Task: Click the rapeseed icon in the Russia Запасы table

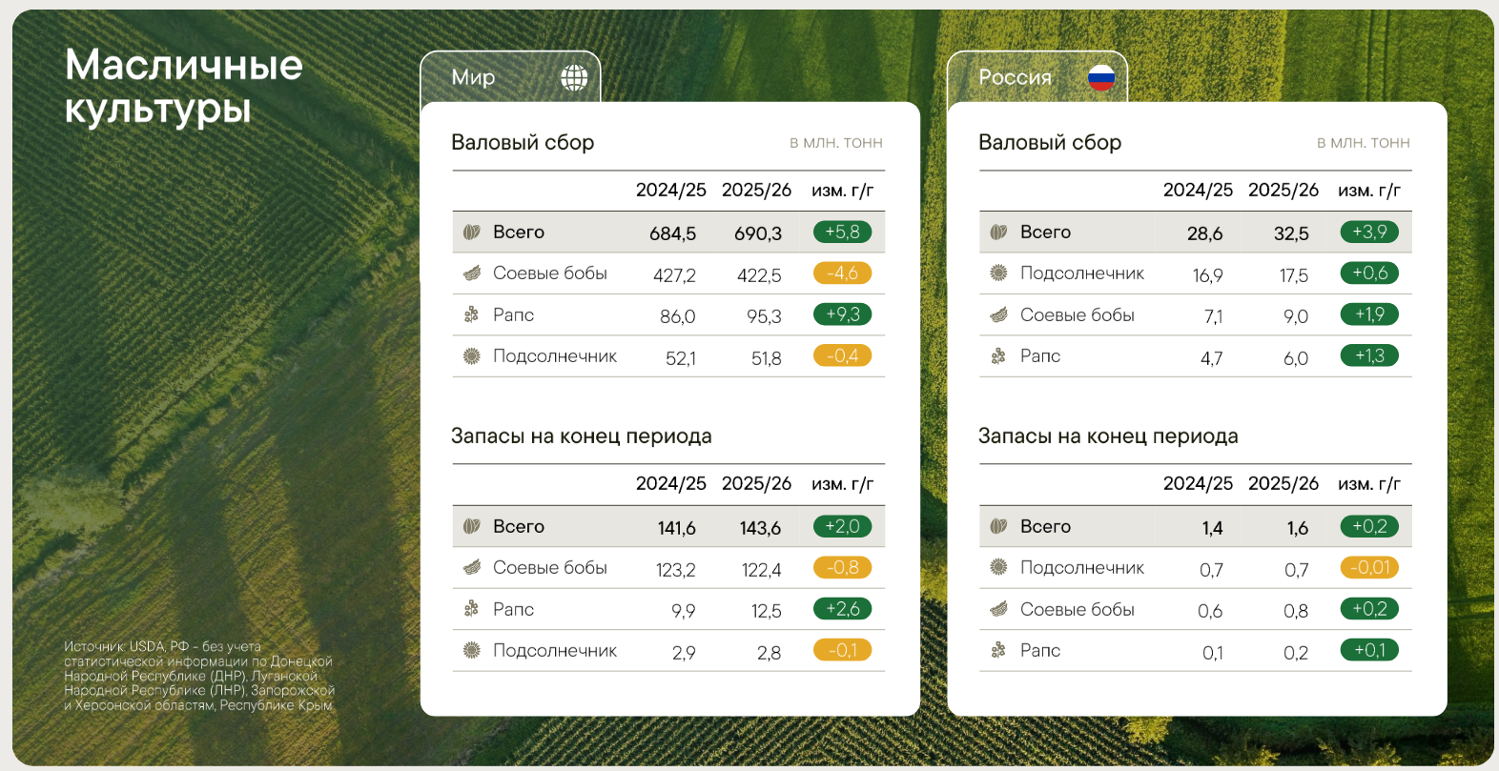Action: point(998,651)
